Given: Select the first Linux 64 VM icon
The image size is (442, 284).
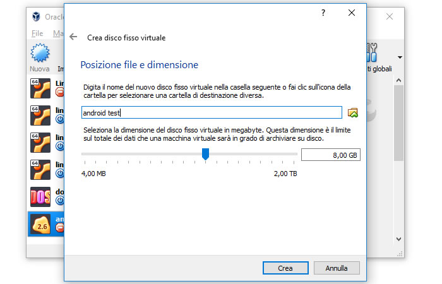Looking at the screenshot, I should (x=40, y=88).
